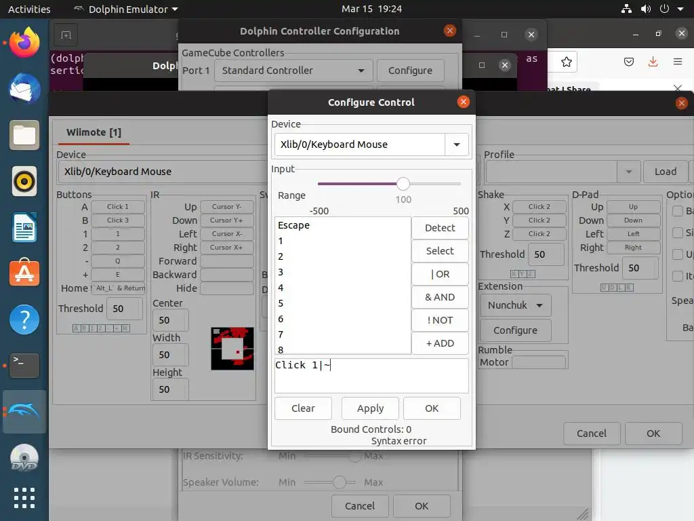Screen dimensions: 694x521
Task: Select key 5 in the input list
Action: (x=342, y=303)
